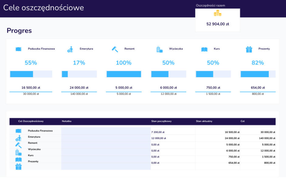Click the Emerytura 17% progress bar
This screenshot has width=286, height=183.
79,74
